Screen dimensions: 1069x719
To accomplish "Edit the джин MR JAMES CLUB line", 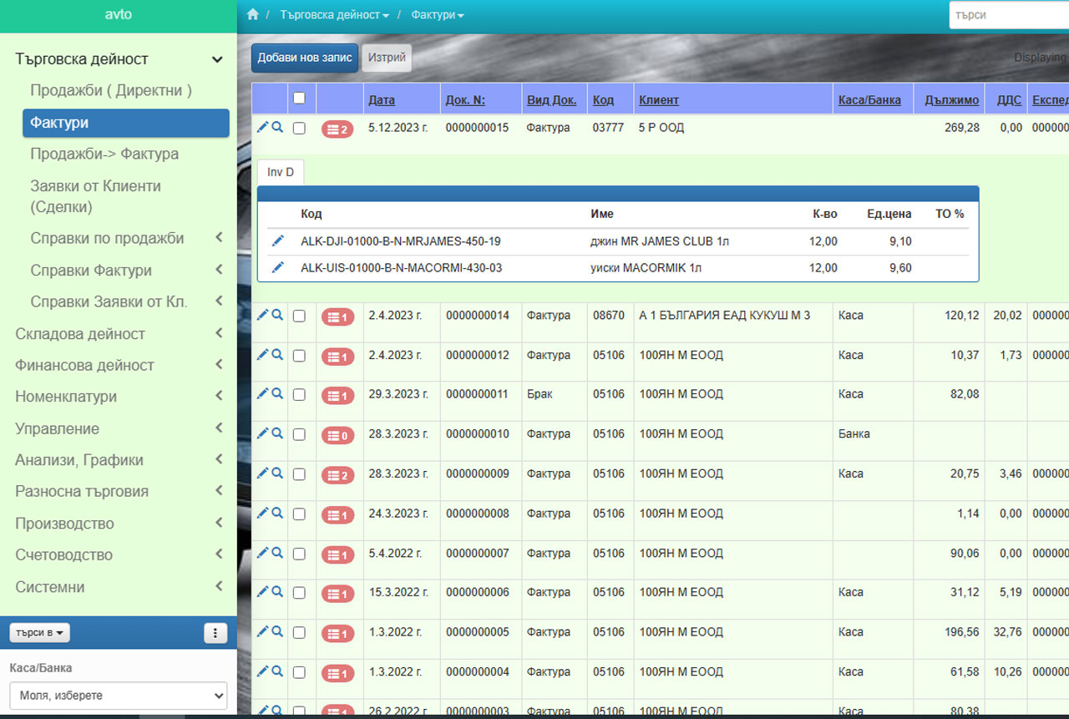I will (278, 241).
